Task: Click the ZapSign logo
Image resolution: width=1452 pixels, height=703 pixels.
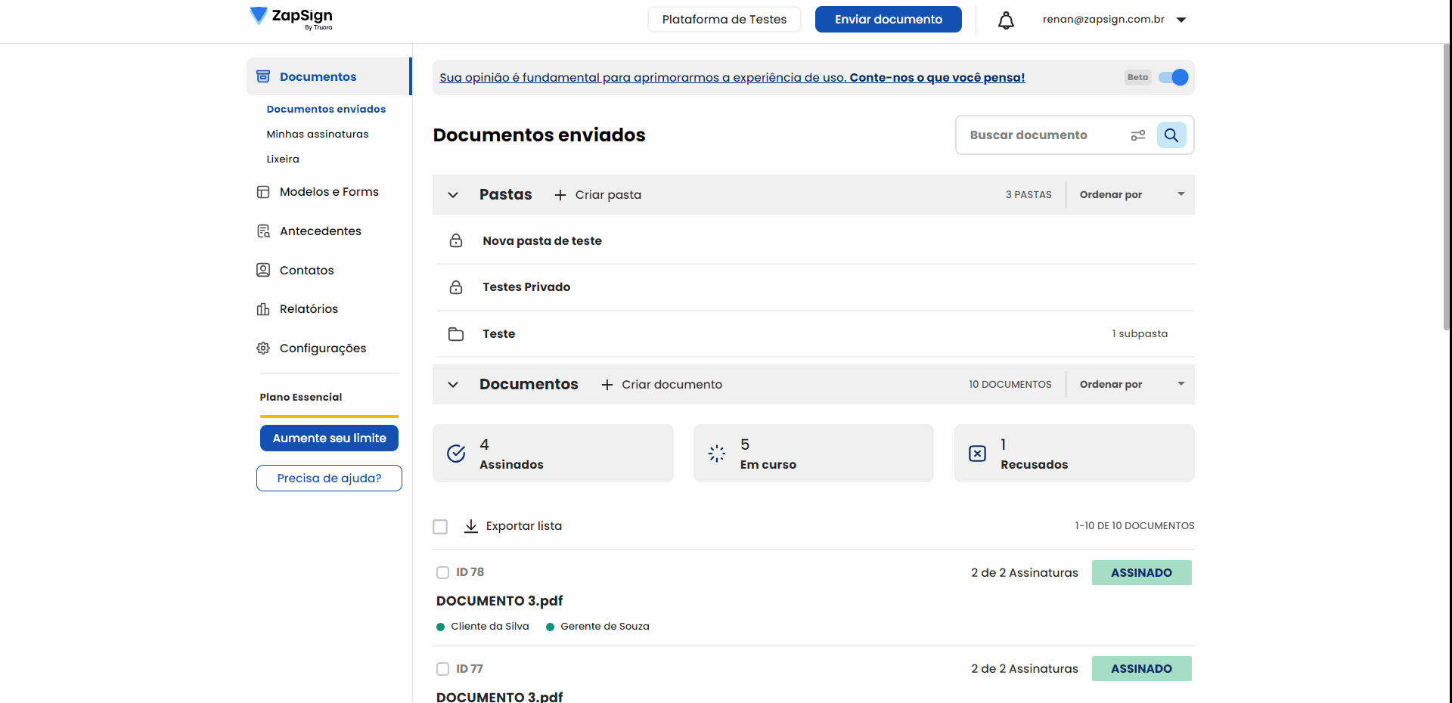Action: pos(291,17)
